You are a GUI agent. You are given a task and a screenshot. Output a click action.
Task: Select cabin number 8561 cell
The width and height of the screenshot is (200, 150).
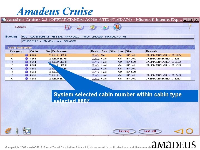point(33,62)
